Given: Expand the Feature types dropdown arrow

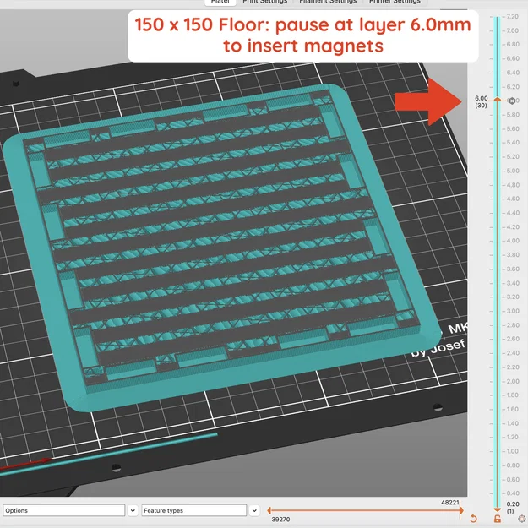Looking at the screenshot, I should coord(254,510).
